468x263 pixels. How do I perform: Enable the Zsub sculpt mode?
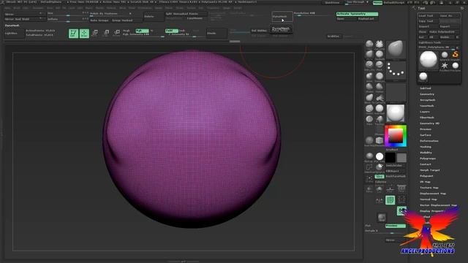coord(182,31)
